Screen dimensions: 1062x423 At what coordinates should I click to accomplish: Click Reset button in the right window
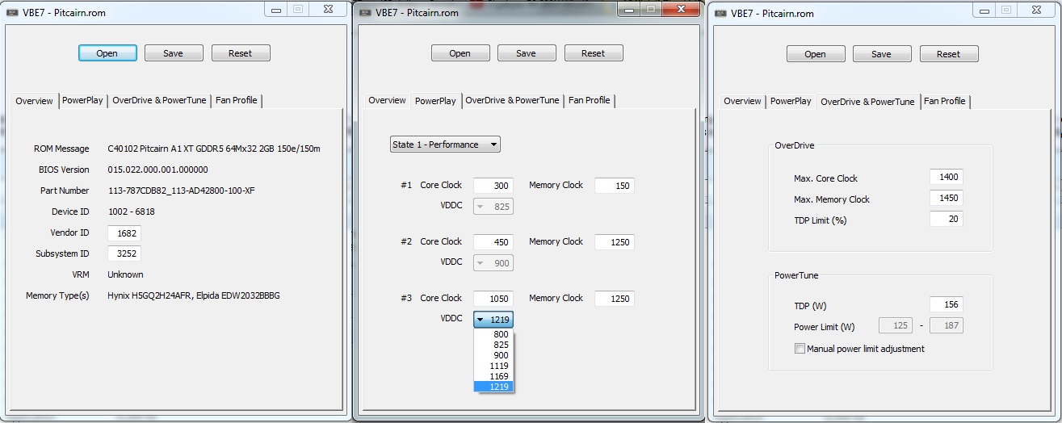pos(949,54)
